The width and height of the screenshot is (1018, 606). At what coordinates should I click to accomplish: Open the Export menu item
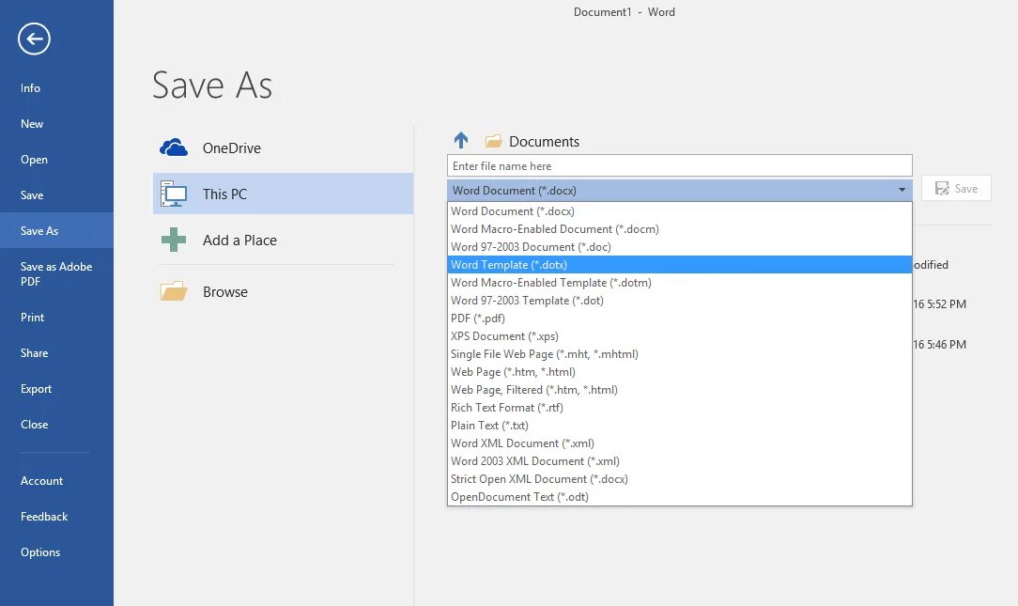coord(37,389)
